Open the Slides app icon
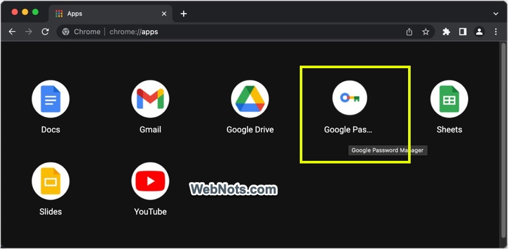Viewport: 508px width, 249px height. (50, 181)
